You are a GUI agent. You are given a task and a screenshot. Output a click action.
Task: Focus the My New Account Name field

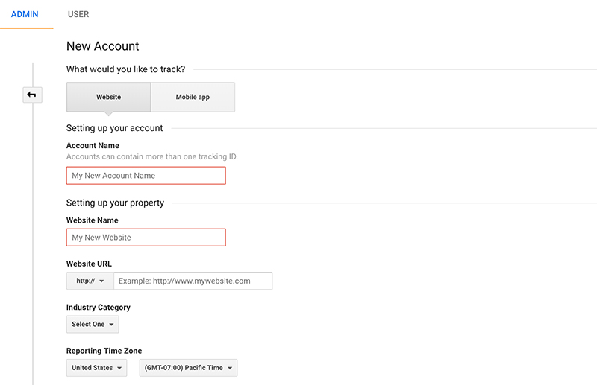point(146,176)
